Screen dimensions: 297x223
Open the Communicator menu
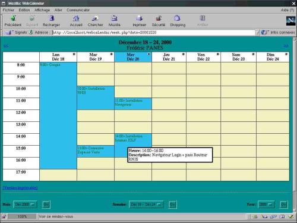pos(78,10)
